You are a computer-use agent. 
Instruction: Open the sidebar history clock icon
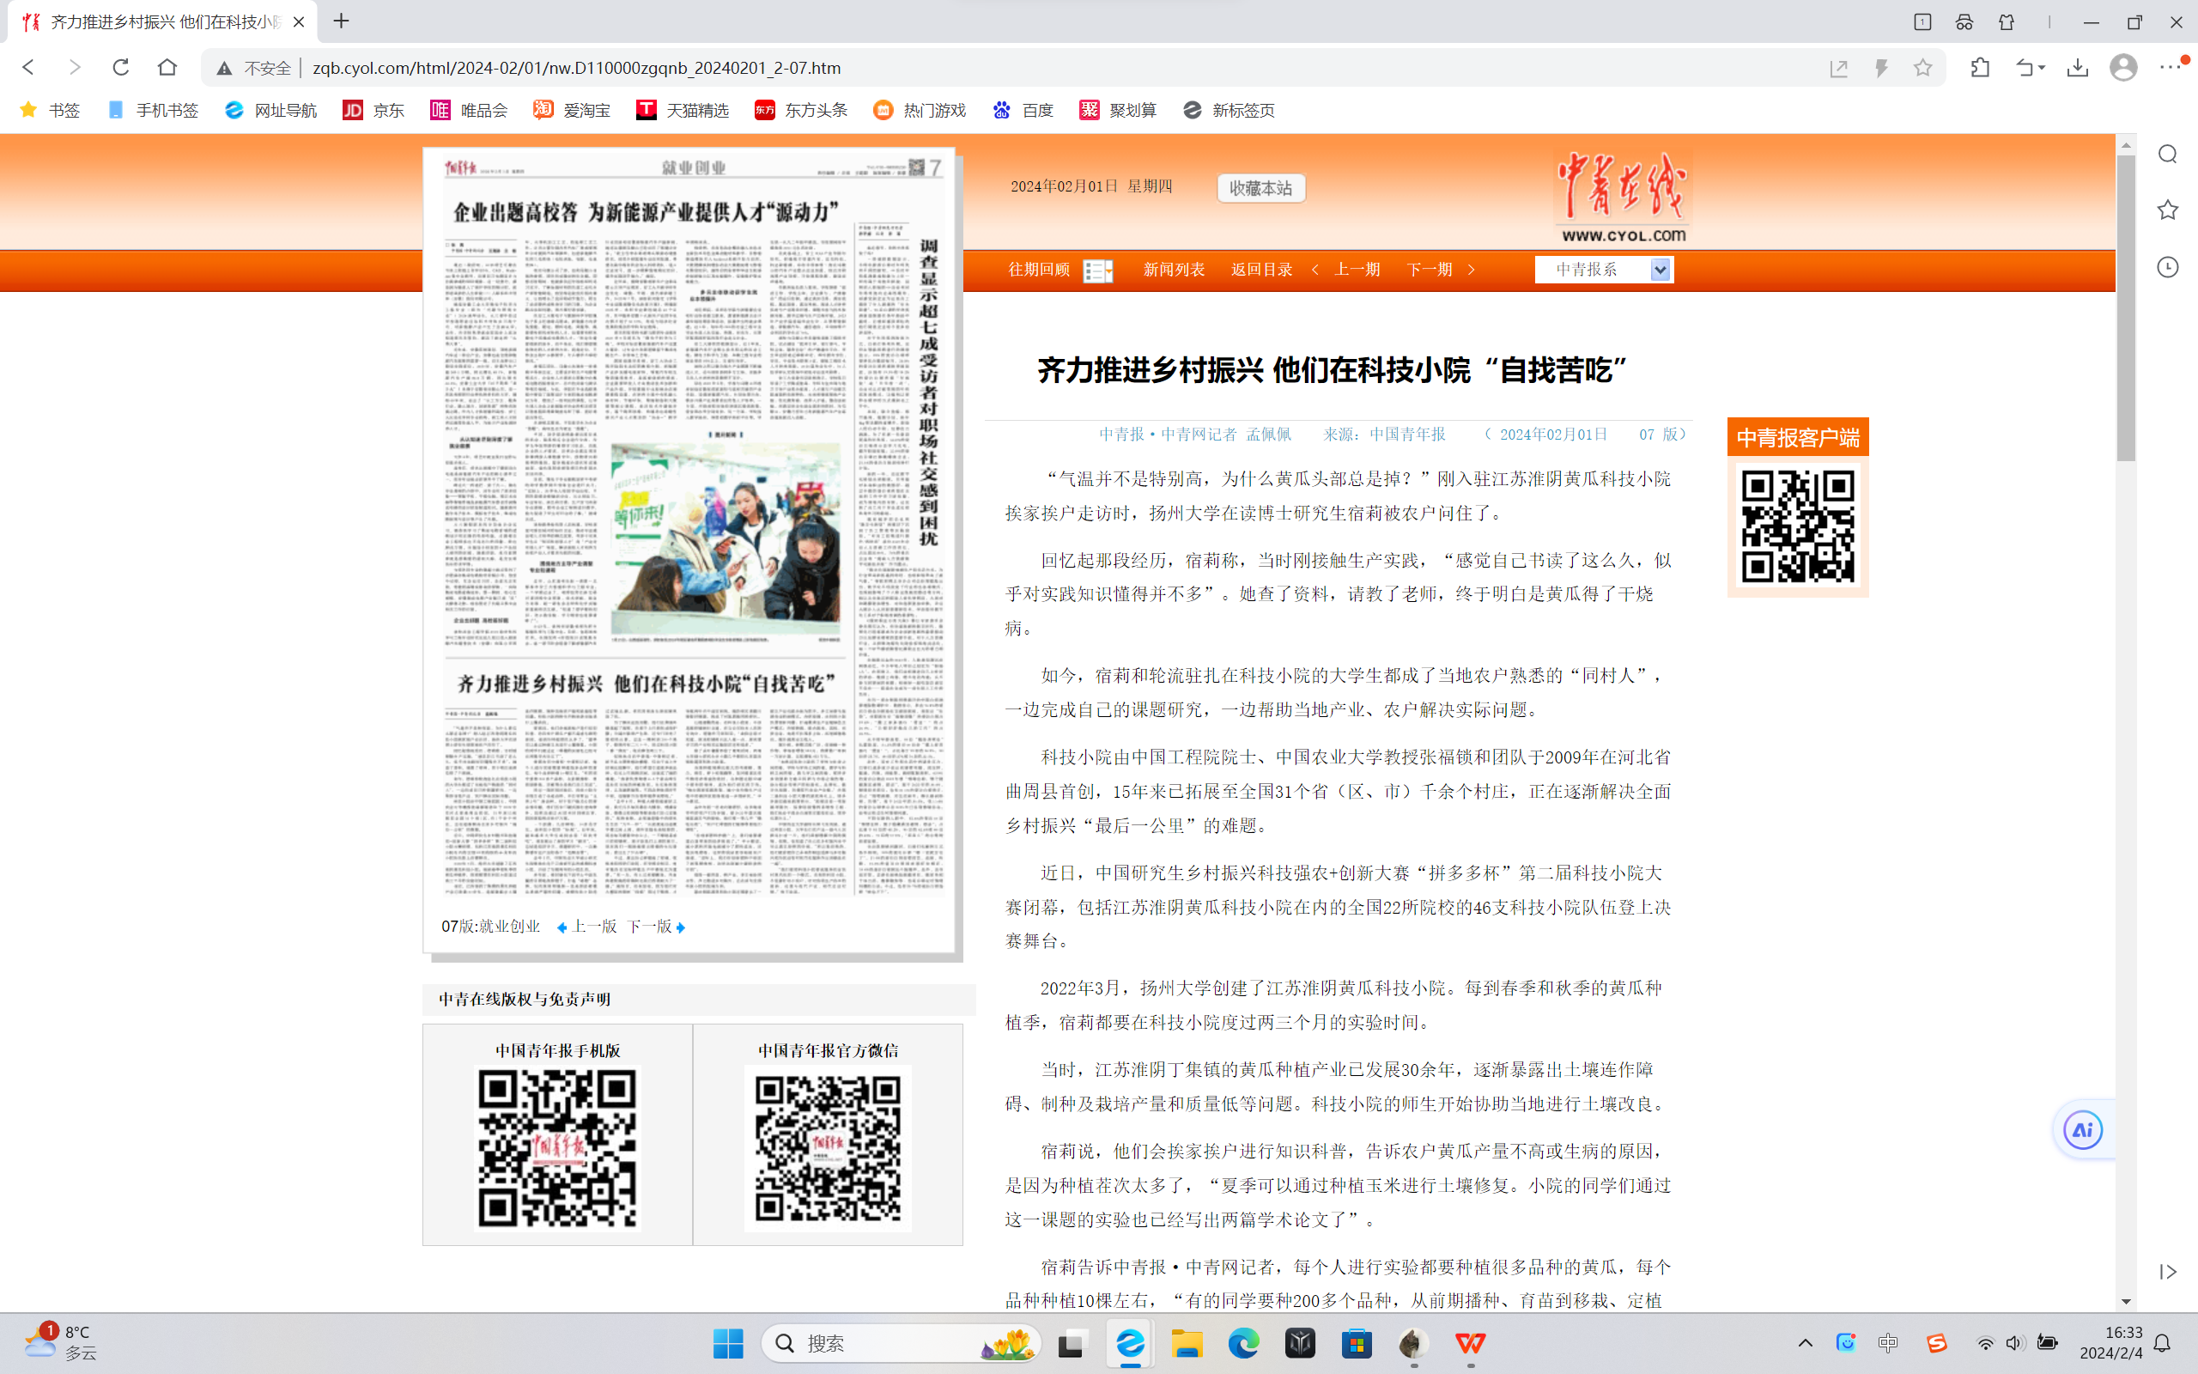[x=2167, y=267]
